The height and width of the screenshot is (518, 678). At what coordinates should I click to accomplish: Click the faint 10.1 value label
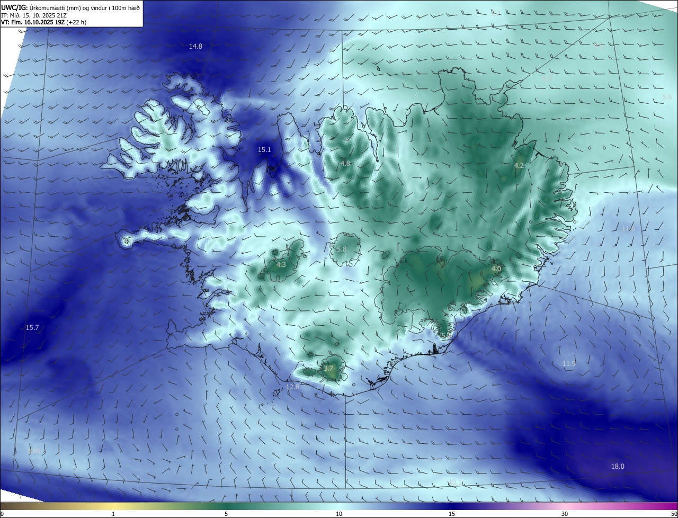(456, 482)
